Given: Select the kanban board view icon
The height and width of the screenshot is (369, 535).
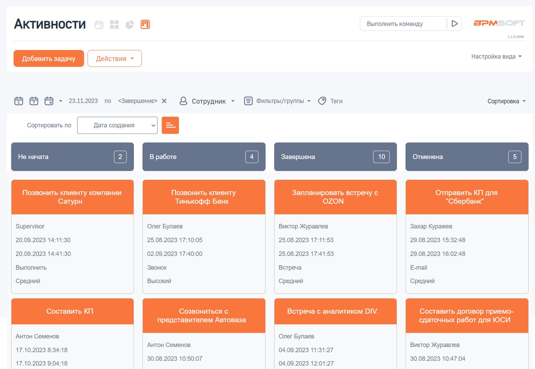Looking at the screenshot, I should [x=145, y=24].
